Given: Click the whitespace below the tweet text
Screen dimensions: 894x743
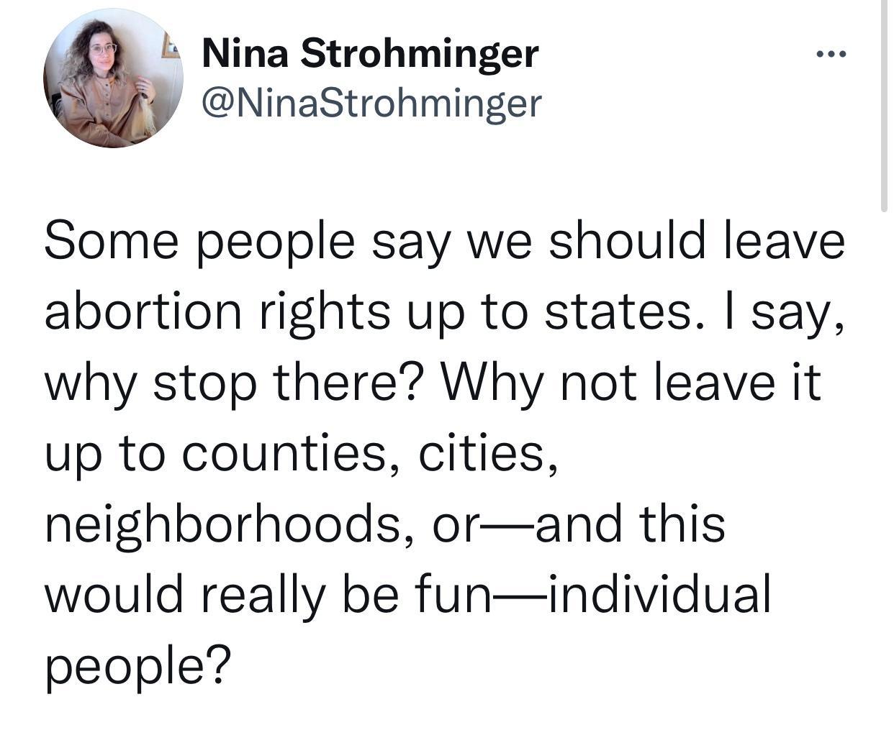Looking at the screenshot, I should tap(446, 719).
